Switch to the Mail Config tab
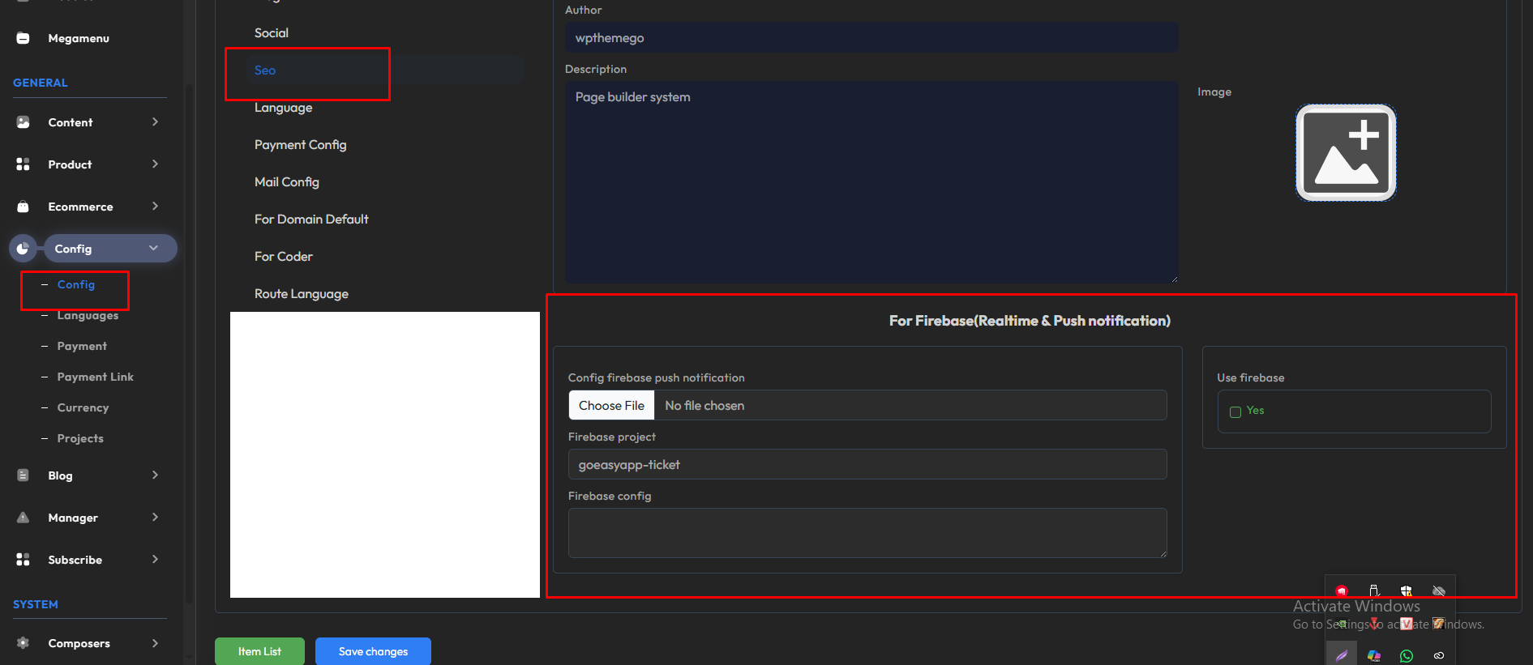This screenshot has width=1533, height=665. [x=286, y=182]
